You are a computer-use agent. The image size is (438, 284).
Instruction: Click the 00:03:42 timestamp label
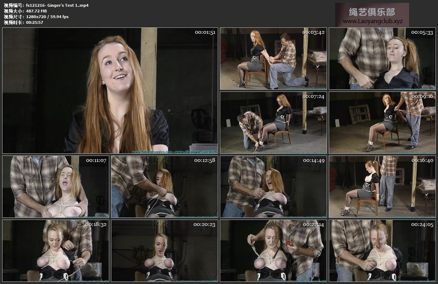313,32
